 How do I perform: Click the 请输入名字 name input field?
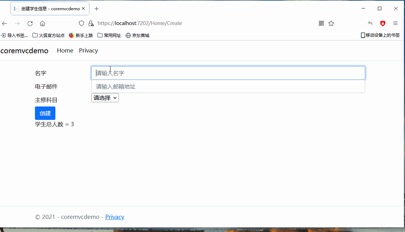click(x=228, y=73)
